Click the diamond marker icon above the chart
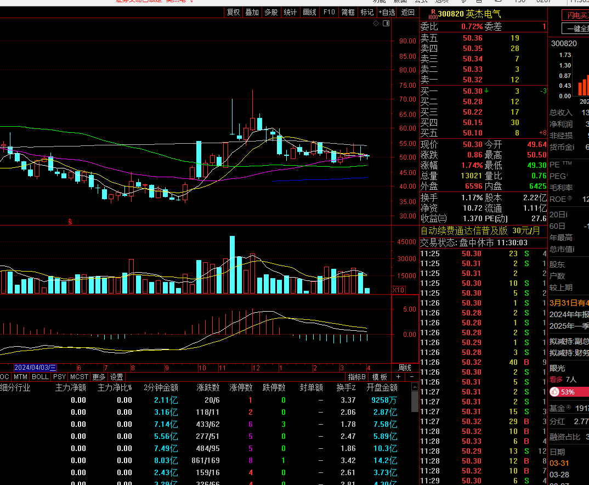This screenshot has width=589, height=485. pyautogui.click(x=376, y=23)
